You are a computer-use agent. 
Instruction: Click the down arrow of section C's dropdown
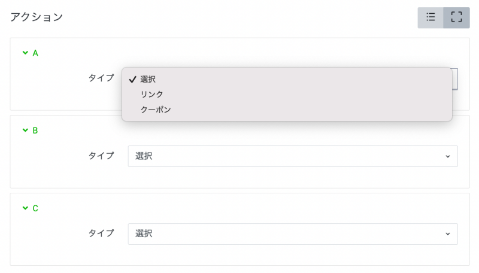[447, 234]
